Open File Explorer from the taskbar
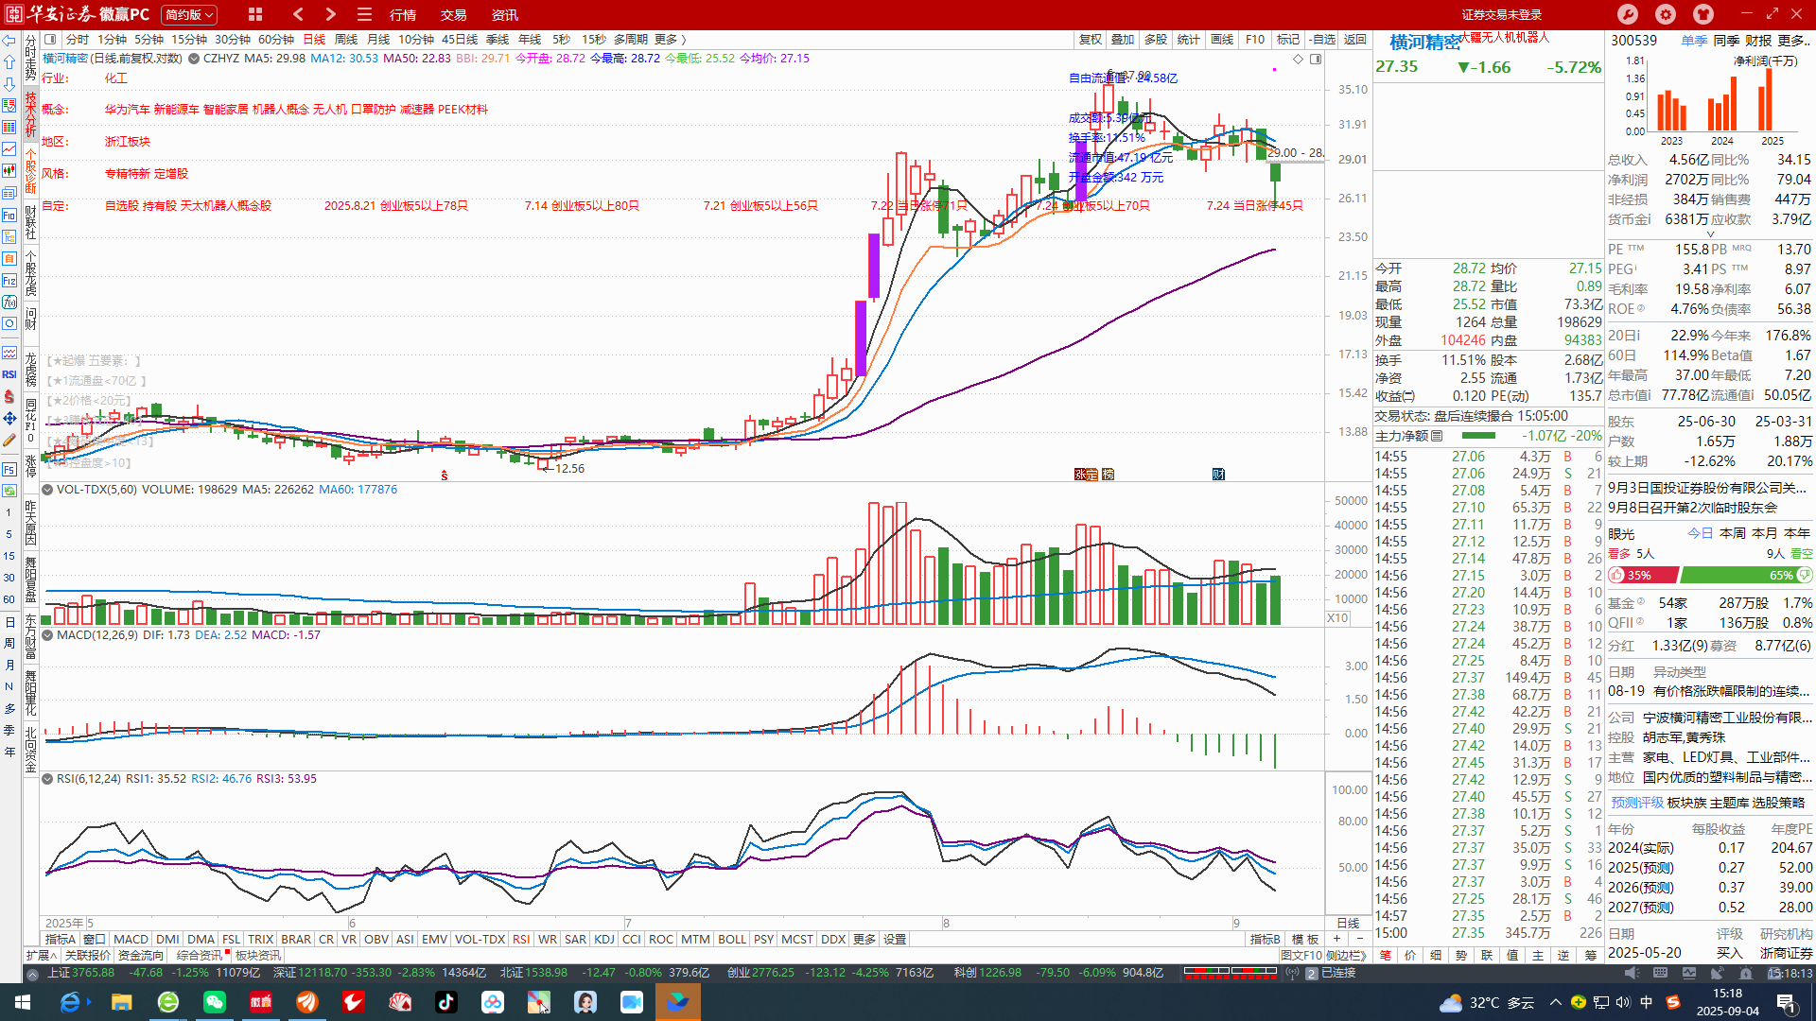 [121, 1002]
